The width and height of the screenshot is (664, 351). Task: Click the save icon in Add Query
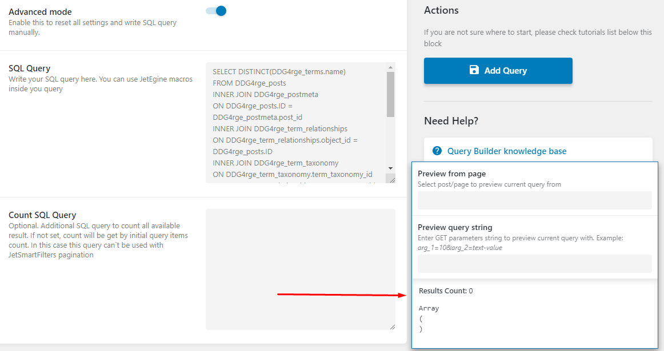tap(474, 70)
